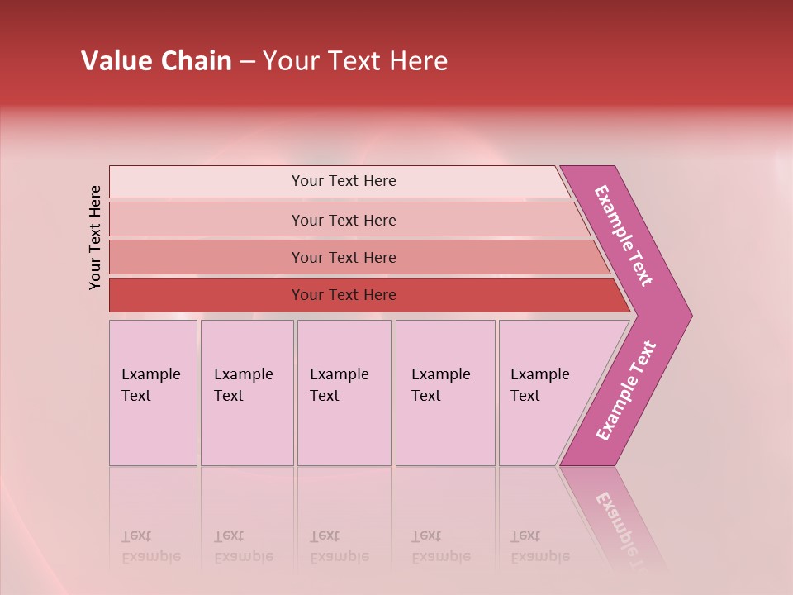Click the vertical rotated "Your Text Here" label
The width and height of the screenshot is (793, 595).
click(95, 237)
